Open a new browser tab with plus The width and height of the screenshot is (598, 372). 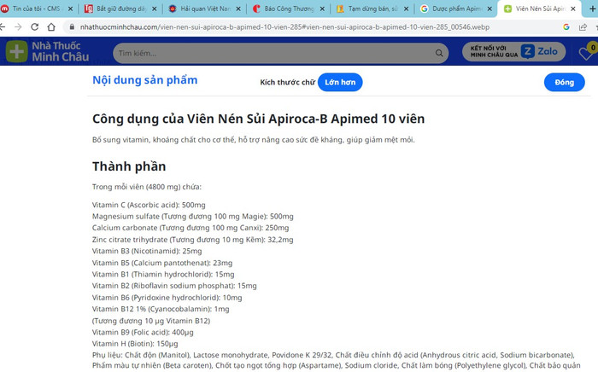coord(593,9)
